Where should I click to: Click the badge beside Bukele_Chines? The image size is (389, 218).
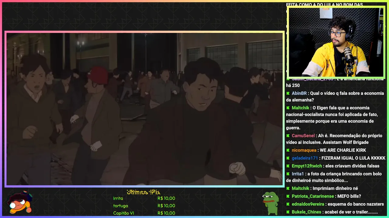[288, 212]
